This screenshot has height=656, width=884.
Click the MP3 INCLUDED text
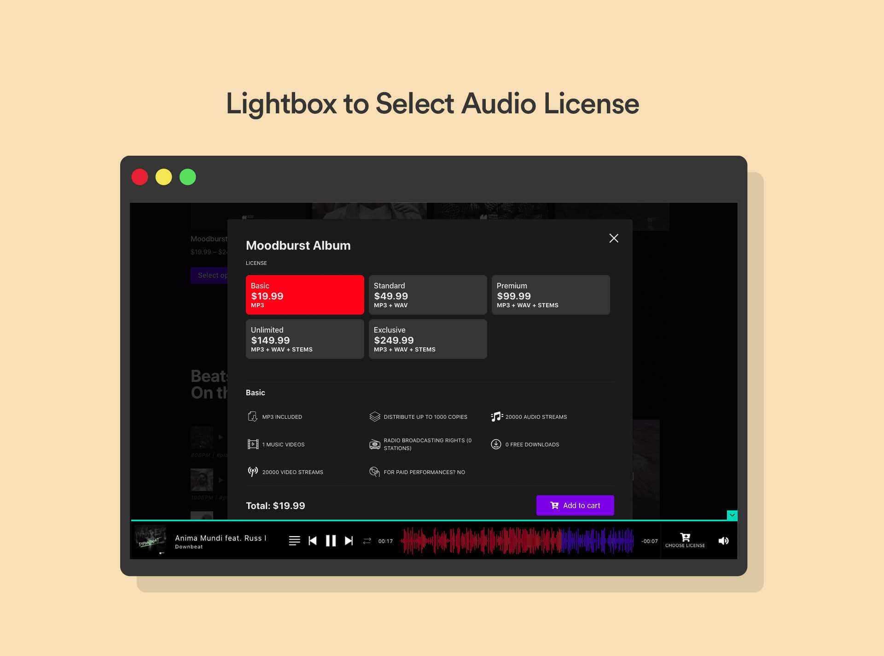282,417
